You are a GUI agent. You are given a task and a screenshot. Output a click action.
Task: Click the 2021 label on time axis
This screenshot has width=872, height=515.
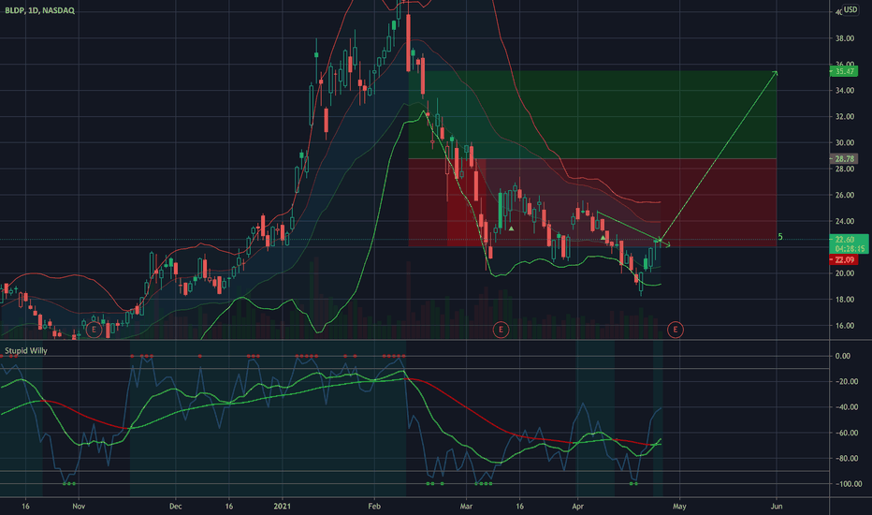tap(282, 506)
